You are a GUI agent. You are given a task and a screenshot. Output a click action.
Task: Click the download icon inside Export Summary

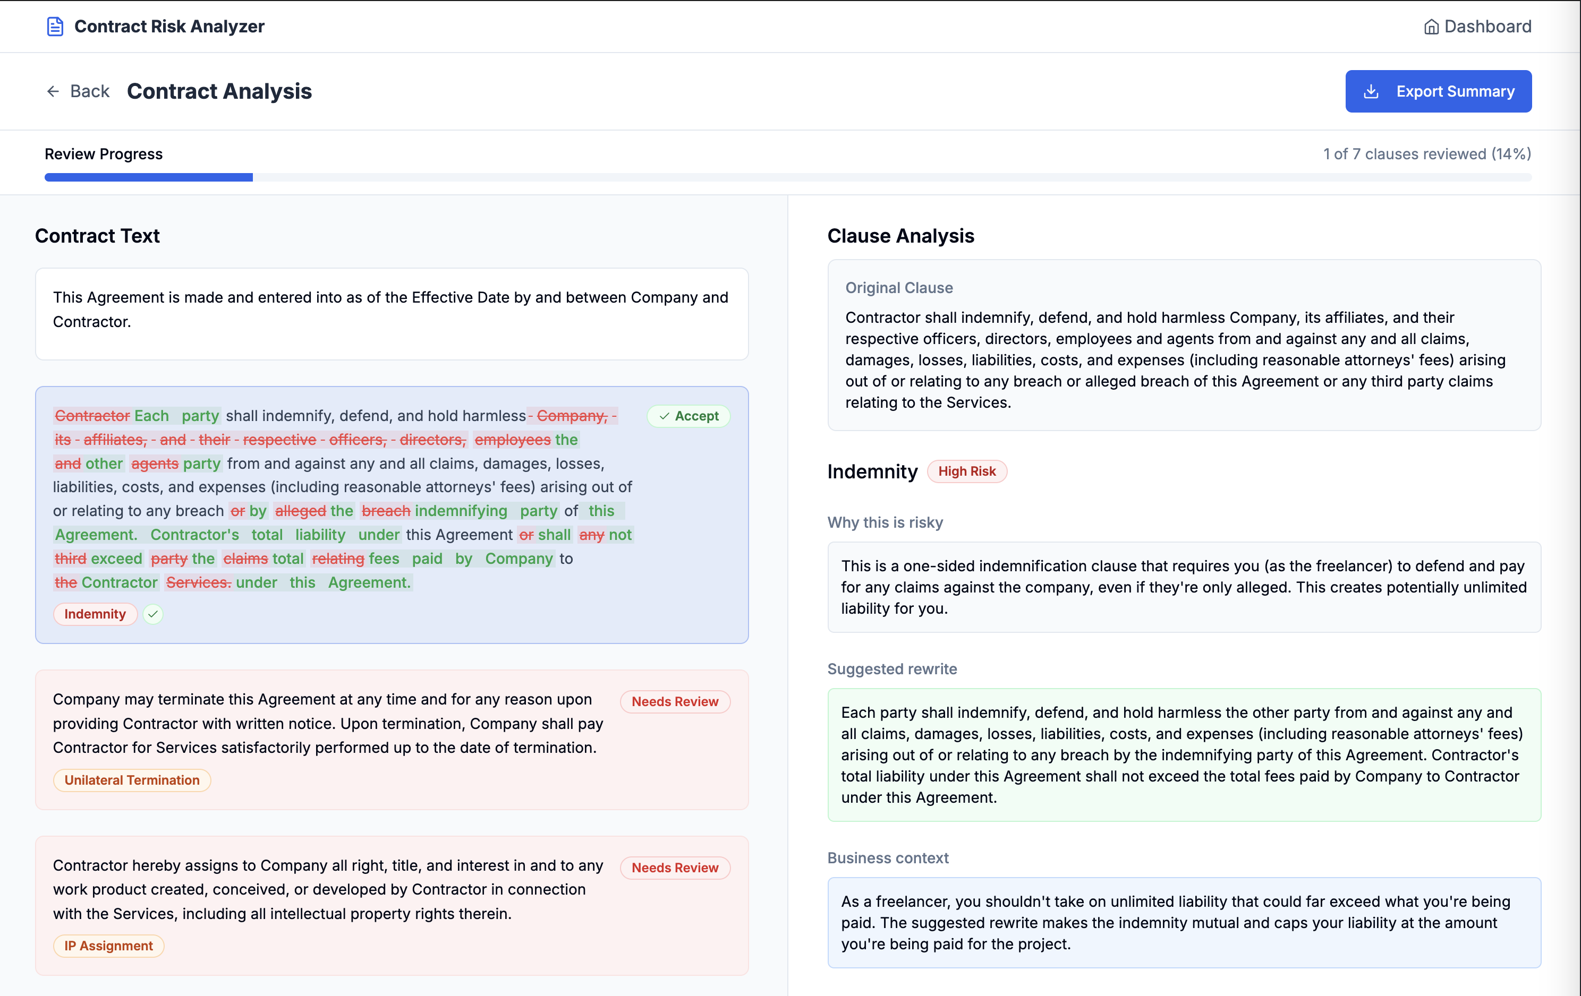(1372, 91)
